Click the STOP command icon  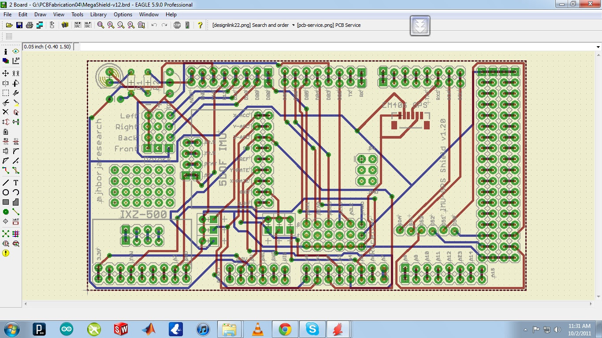pos(177,25)
